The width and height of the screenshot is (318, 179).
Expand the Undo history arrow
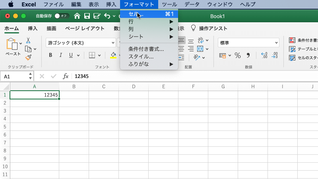[x=114, y=16]
